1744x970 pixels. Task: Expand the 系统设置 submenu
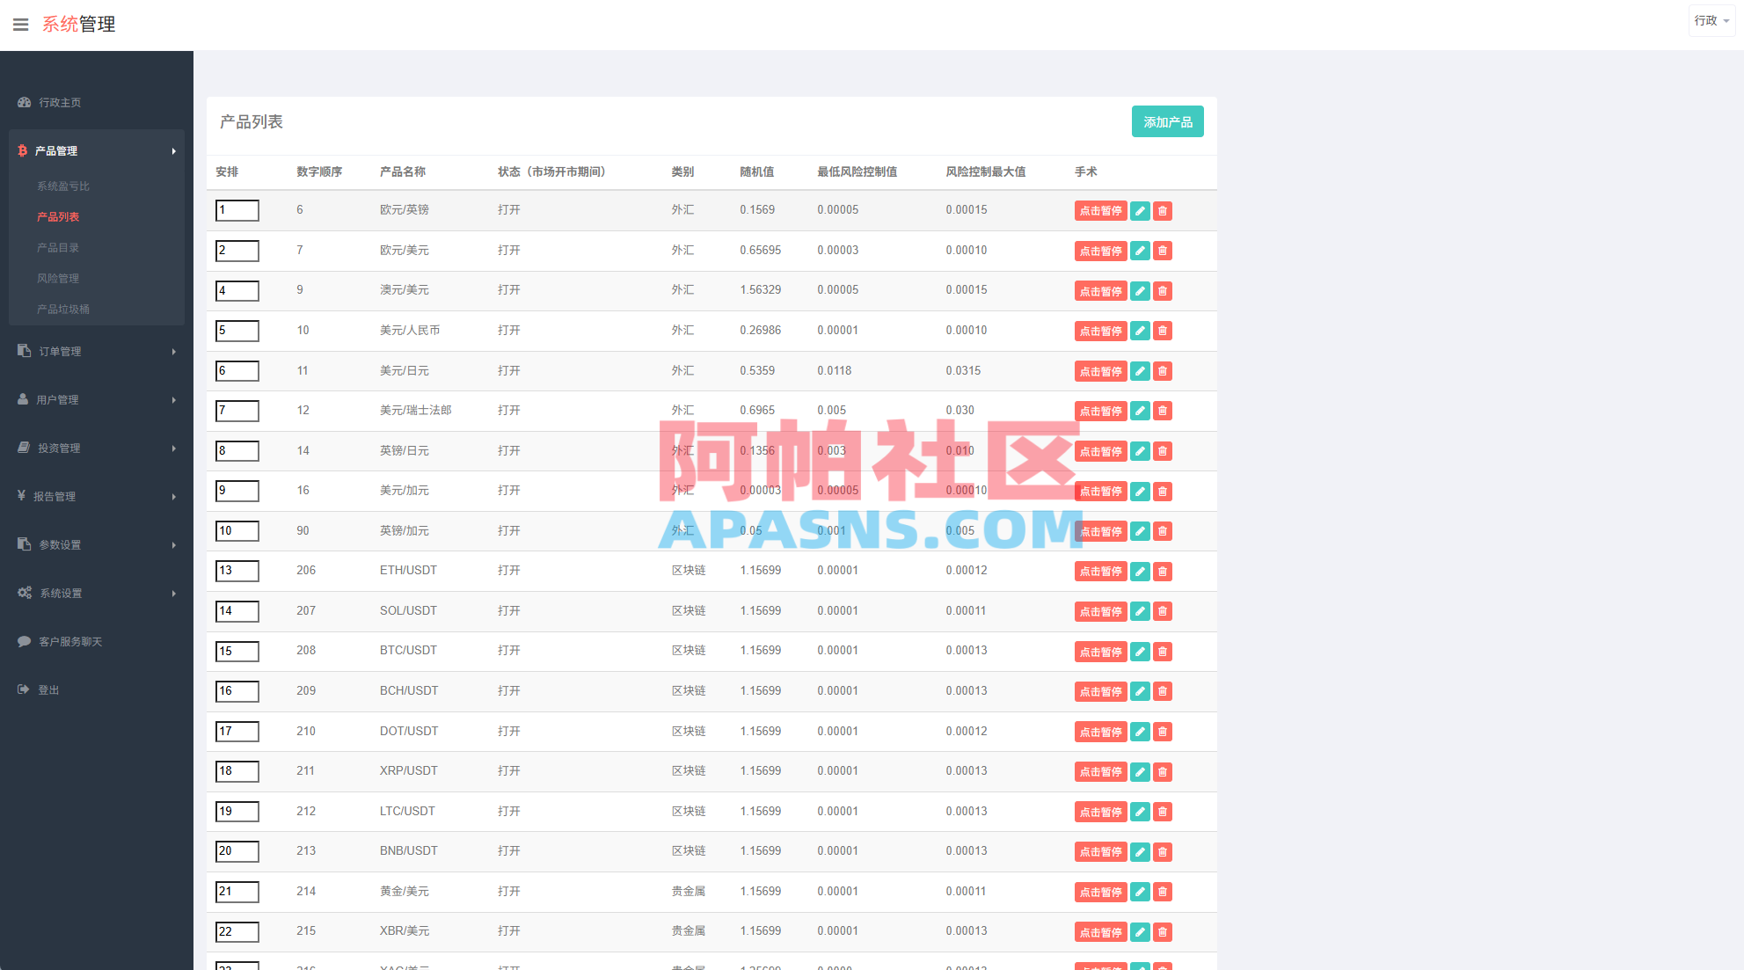[173, 593]
